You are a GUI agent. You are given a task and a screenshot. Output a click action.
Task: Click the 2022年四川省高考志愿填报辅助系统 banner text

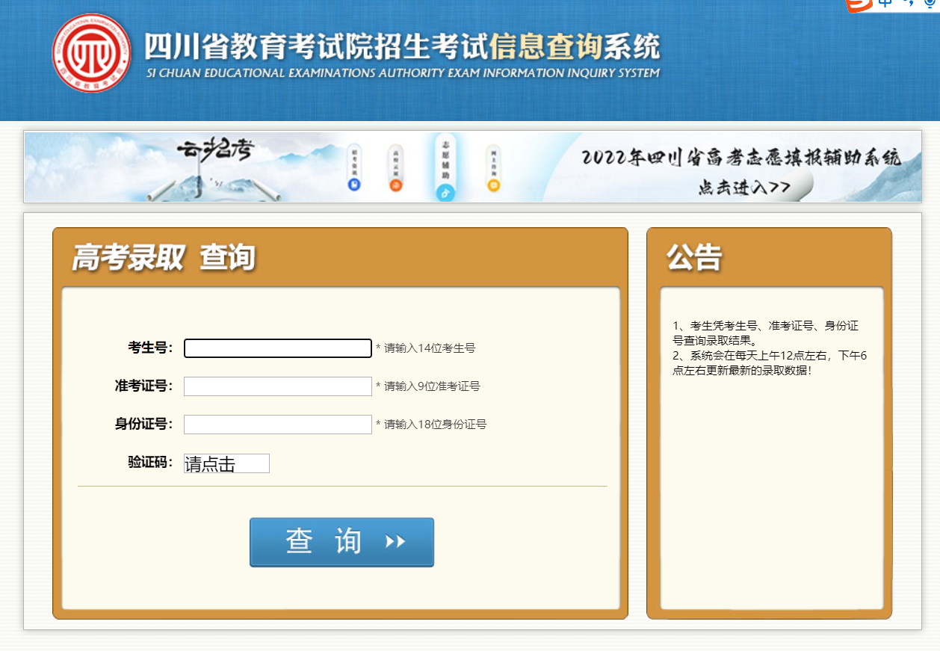coord(741,158)
